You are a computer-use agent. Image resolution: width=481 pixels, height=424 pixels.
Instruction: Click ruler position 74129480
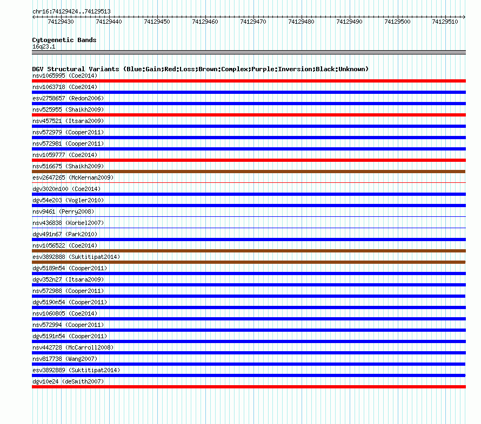pyautogui.click(x=301, y=22)
